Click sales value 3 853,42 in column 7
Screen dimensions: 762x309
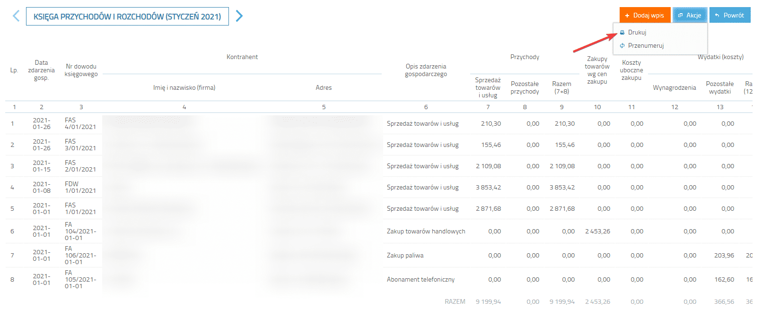489,187
